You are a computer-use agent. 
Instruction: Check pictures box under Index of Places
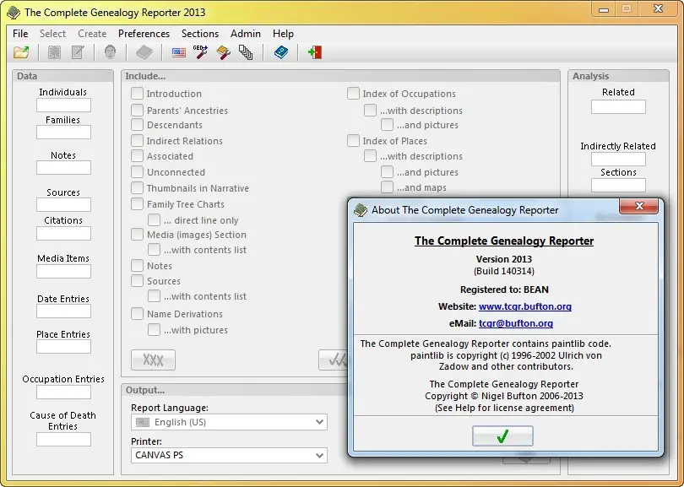[387, 172]
